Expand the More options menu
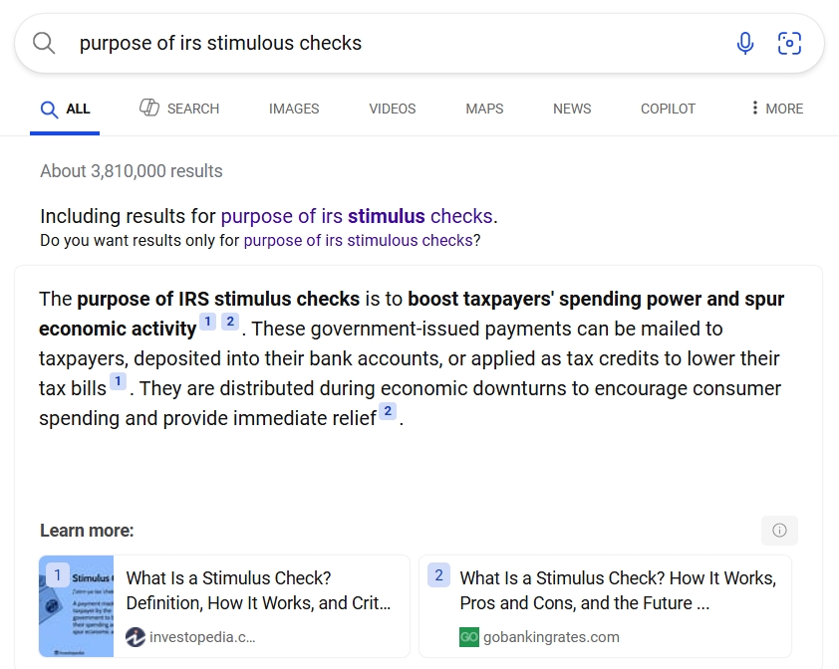Screen dimensions: 839x669 (776, 109)
